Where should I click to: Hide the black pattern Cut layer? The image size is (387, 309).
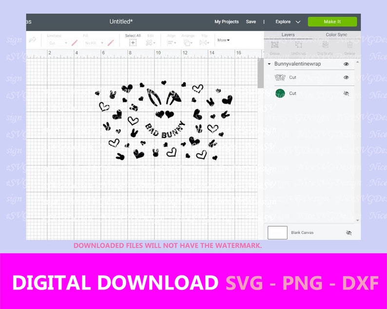point(346,77)
